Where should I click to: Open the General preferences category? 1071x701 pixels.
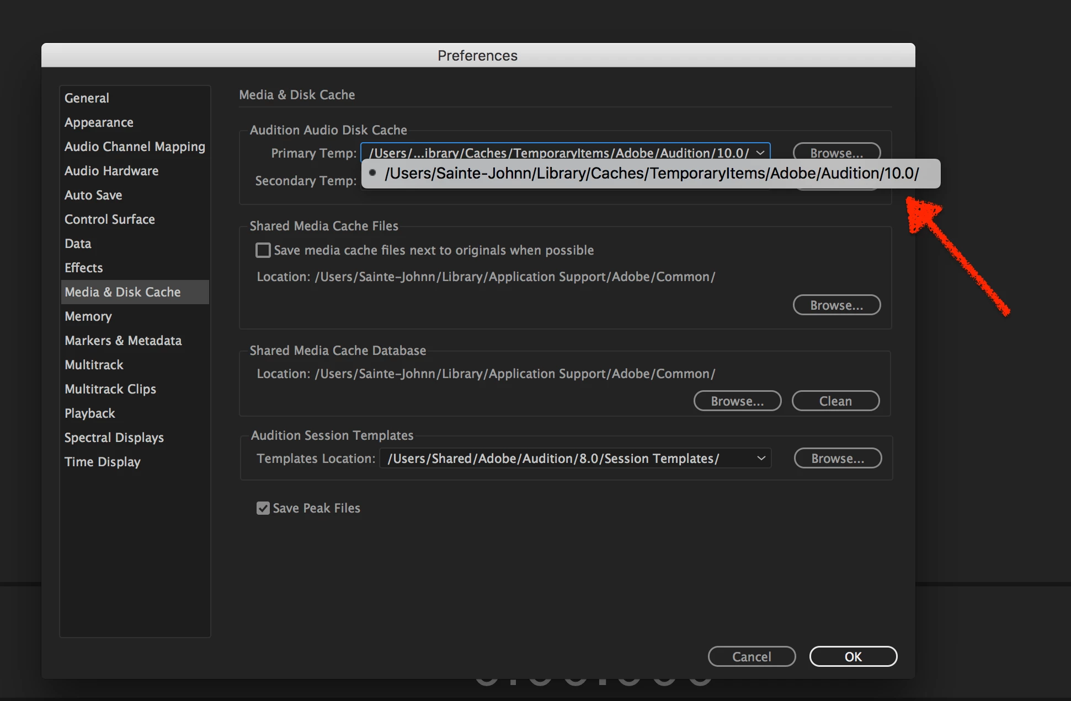(87, 98)
